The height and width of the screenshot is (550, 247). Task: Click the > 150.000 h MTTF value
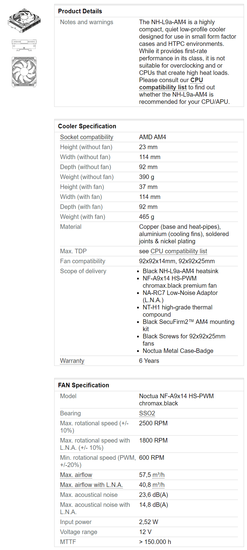point(155,542)
